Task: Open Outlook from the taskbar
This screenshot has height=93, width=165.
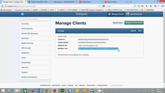Action: [40, 91]
